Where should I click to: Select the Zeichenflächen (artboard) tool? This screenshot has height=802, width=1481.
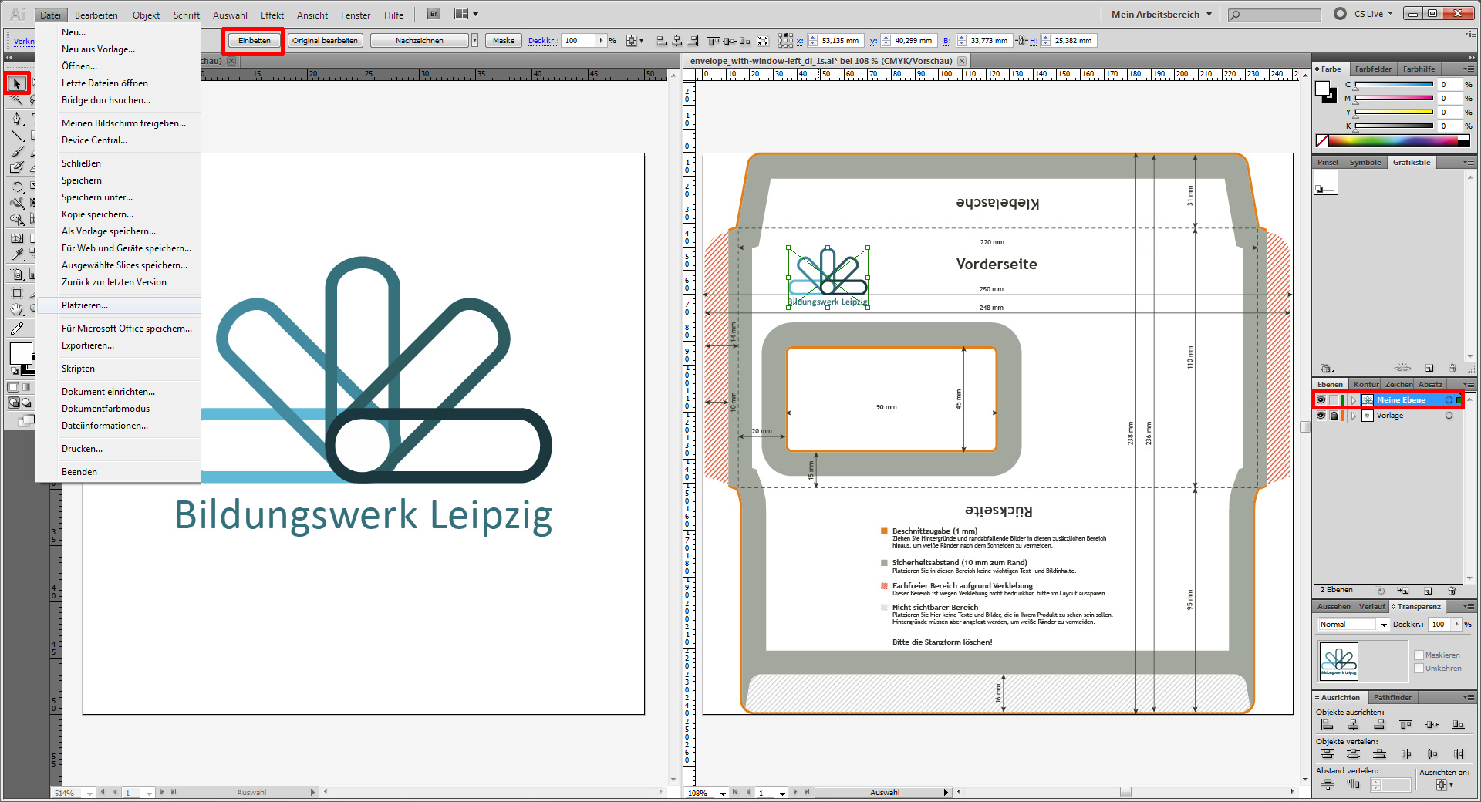[17, 292]
